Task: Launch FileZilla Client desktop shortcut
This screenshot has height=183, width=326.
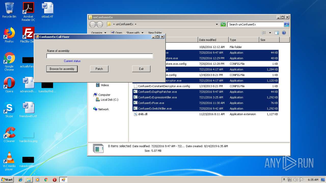Action: [28, 35]
